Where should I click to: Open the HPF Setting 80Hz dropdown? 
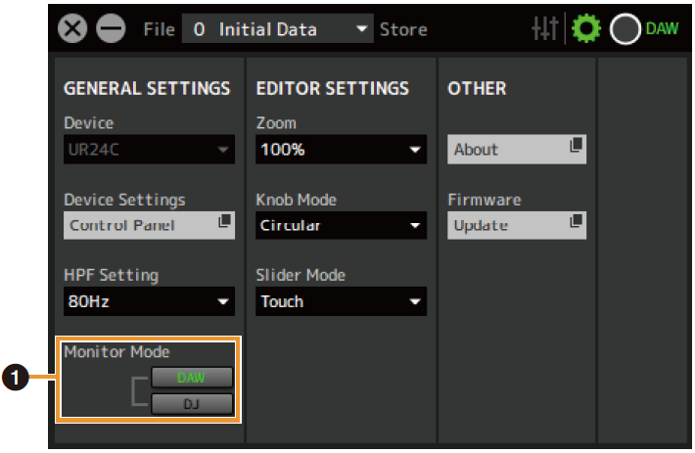pos(223,301)
